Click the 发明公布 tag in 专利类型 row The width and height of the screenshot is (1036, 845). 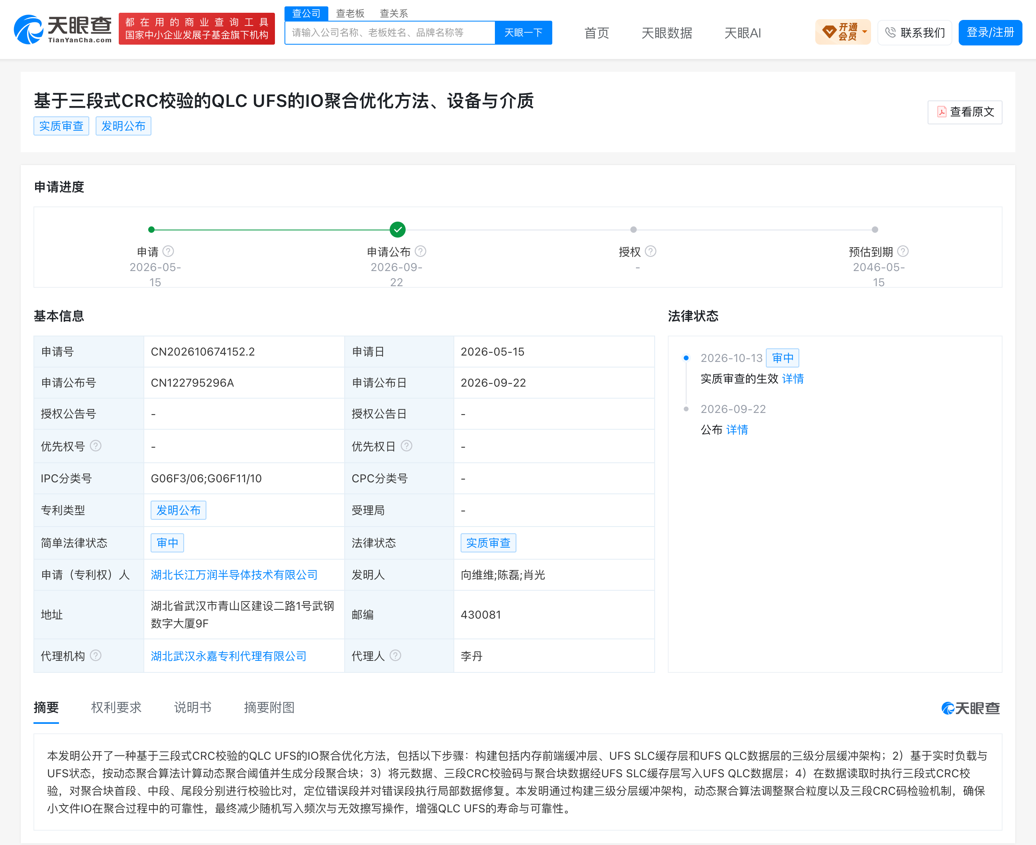(x=179, y=510)
